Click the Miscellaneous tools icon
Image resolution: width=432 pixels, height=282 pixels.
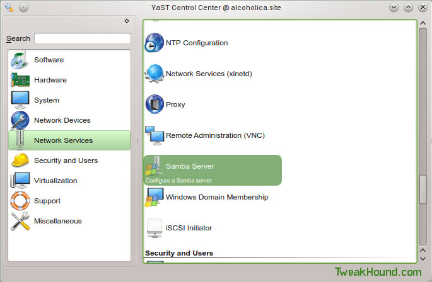pyautogui.click(x=20, y=221)
